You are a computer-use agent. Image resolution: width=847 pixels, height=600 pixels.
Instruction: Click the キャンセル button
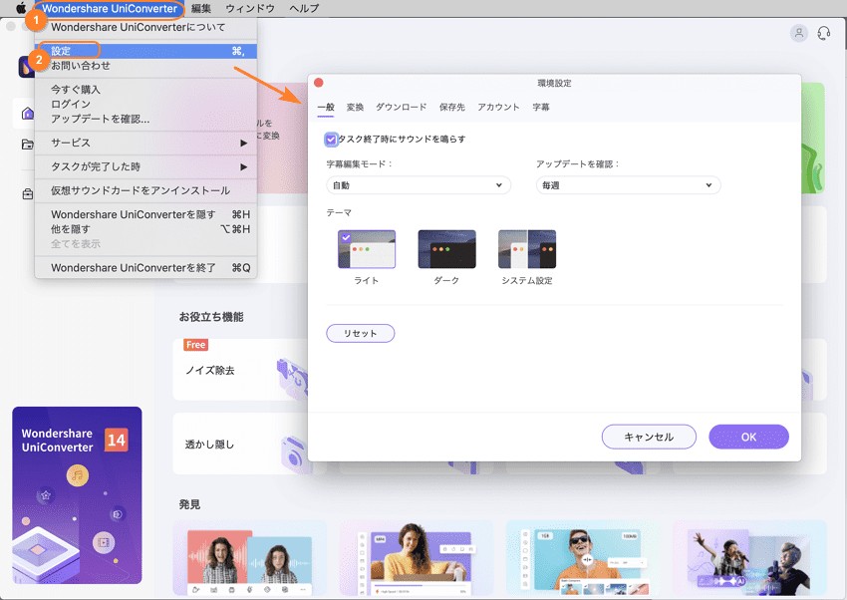649,437
